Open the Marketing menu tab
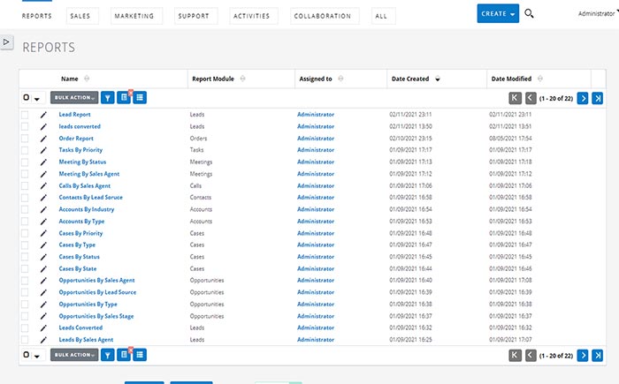The image size is (619, 384). [134, 16]
